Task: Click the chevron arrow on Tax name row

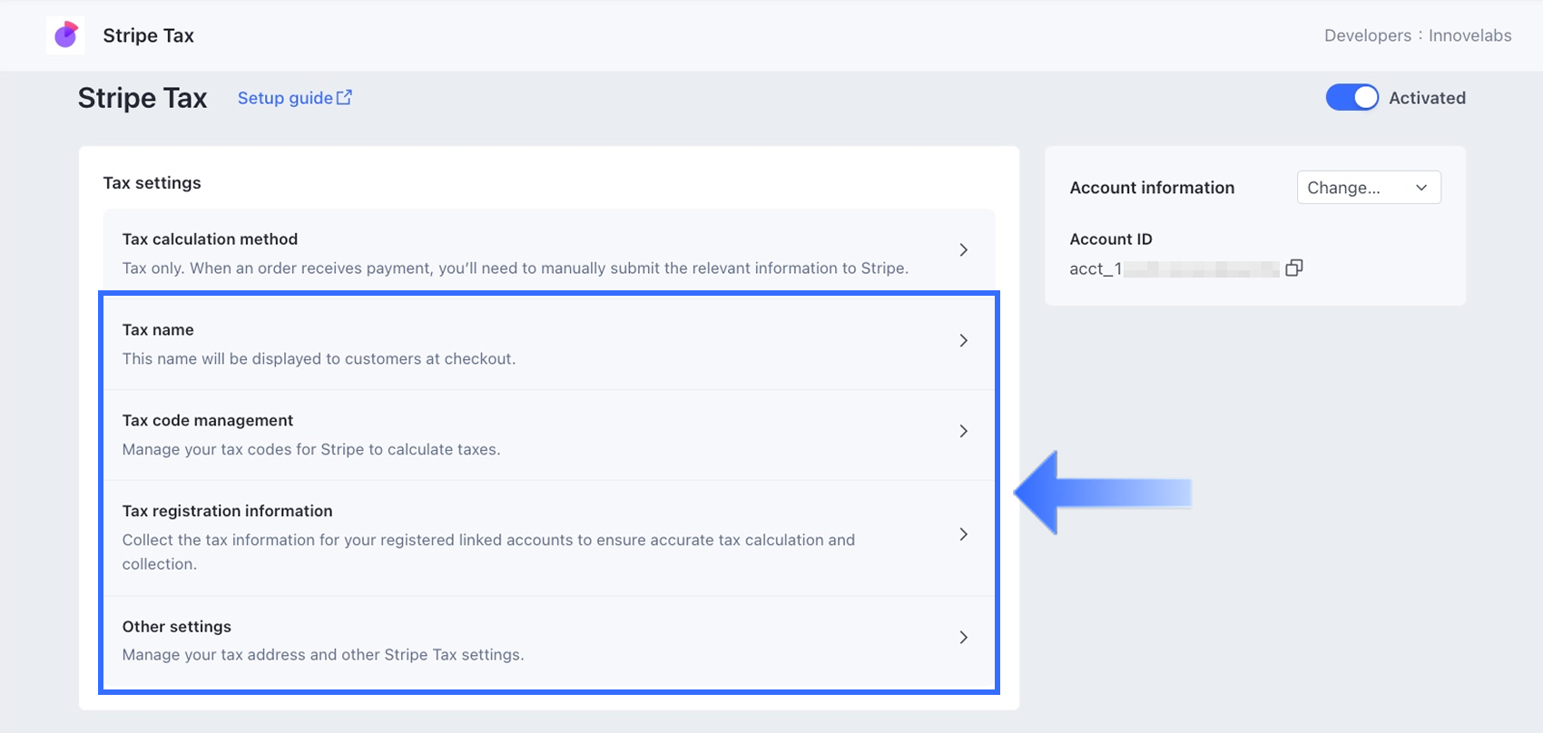Action: click(963, 340)
